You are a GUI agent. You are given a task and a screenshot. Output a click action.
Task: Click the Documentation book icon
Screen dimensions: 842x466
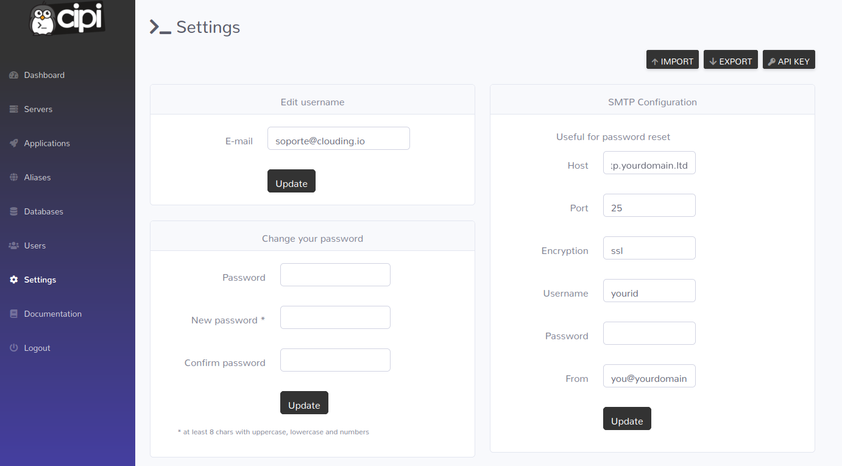[x=14, y=314]
